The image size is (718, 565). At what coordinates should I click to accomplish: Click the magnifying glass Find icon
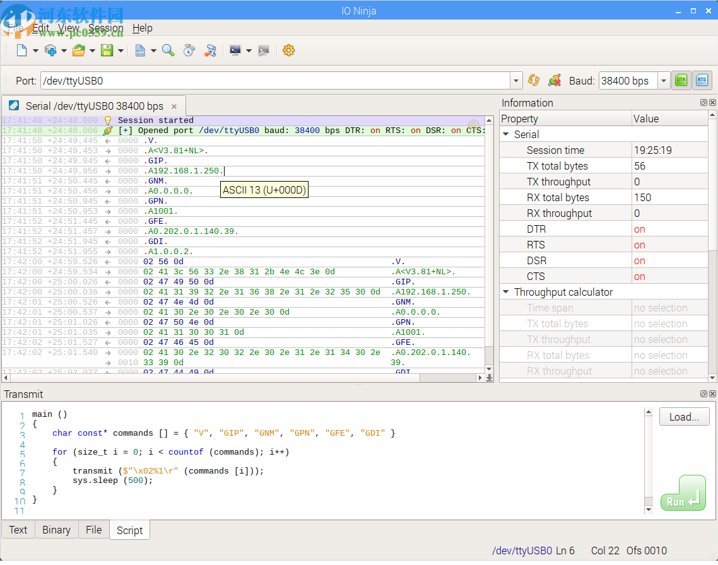[x=168, y=50]
